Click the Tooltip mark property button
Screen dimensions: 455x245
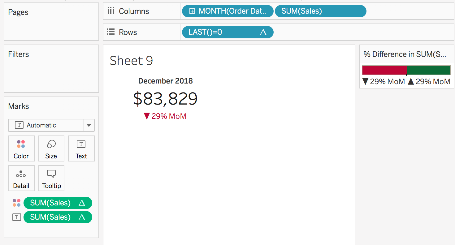coord(51,178)
